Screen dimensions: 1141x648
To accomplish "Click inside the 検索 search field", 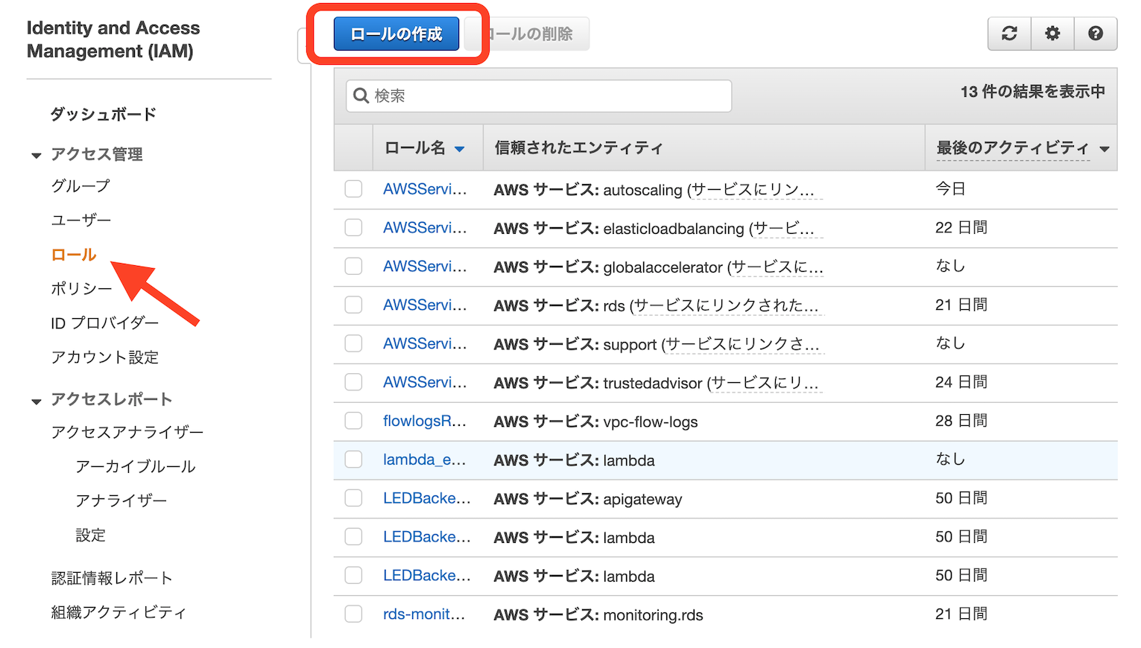I will pos(538,95).
